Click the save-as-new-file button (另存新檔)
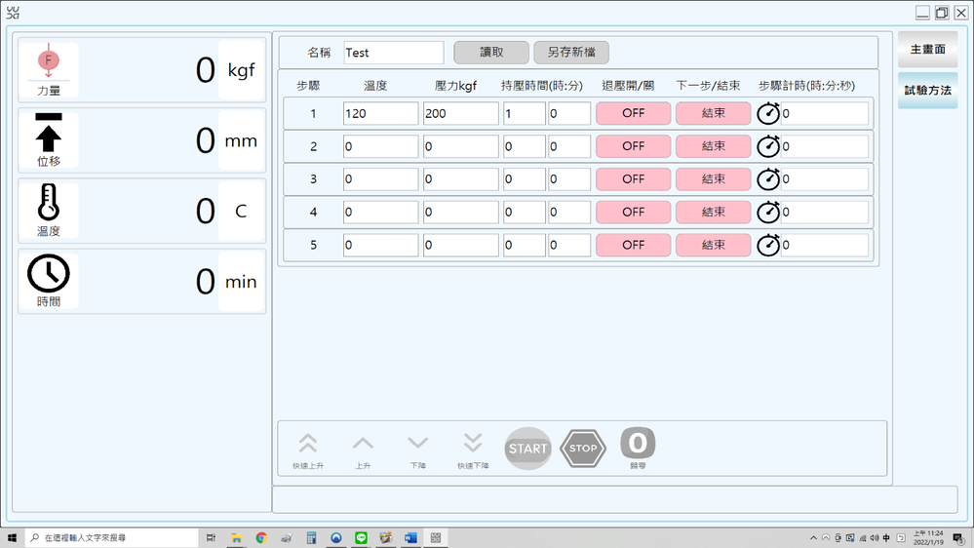974x548 pixels. tap(571, 53)
